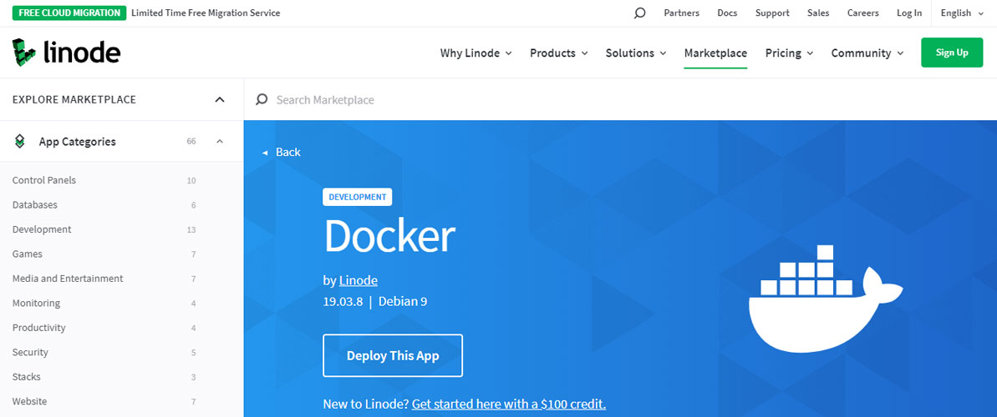The image size is (997, 417).
Task: Click the Linode logo
Action: [66, 53]
